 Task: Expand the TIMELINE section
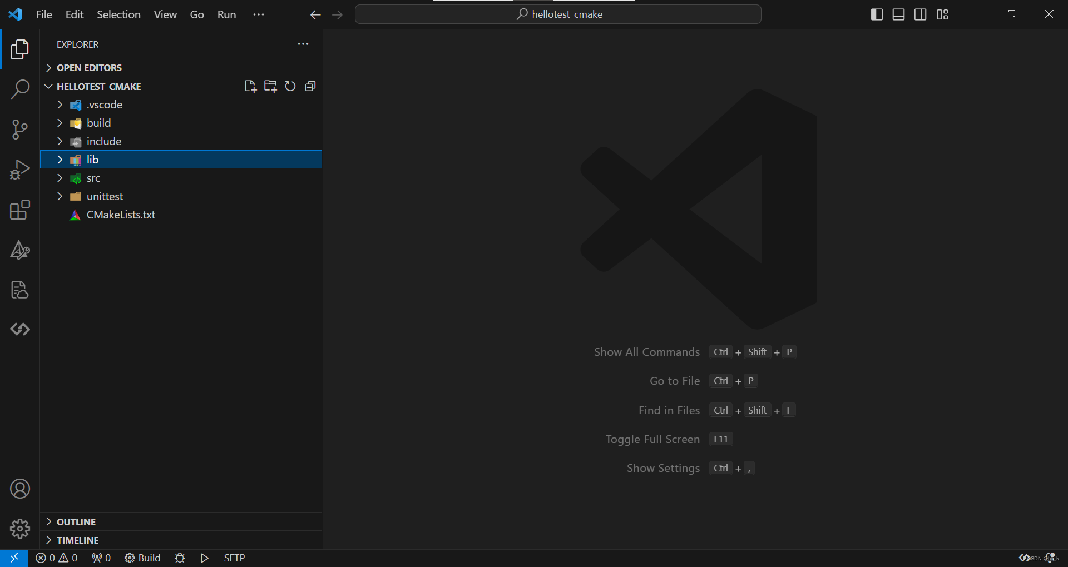(181, 540)
